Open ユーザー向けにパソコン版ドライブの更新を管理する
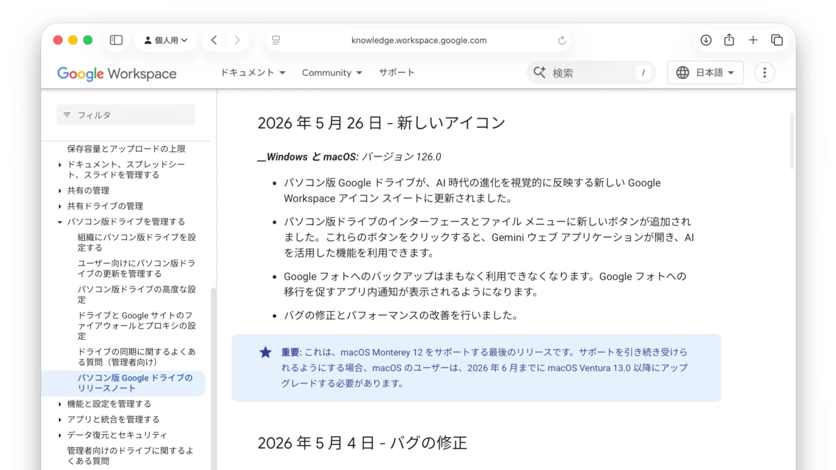 [x=137, y=268]
